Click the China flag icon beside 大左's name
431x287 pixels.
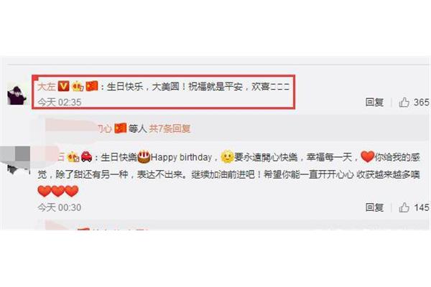point(92,86)
